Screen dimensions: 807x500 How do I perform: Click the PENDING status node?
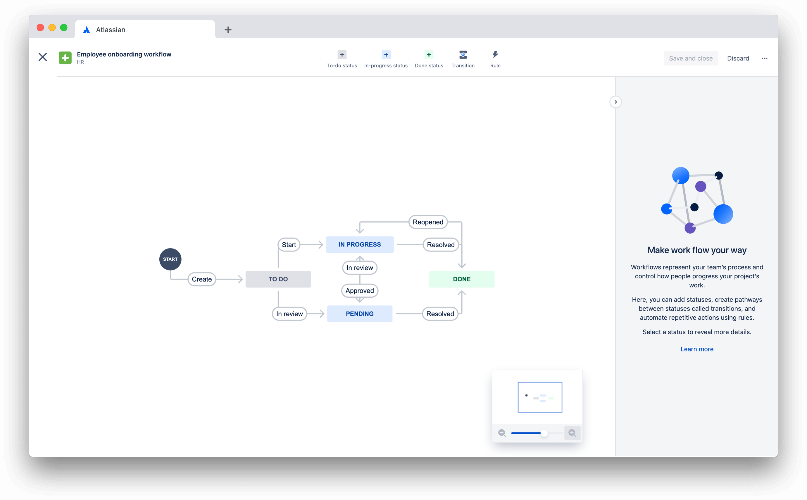point(359,313)
